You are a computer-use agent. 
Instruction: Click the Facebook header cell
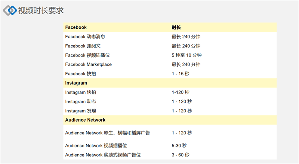pyautogui.click(x=76, y=27)
